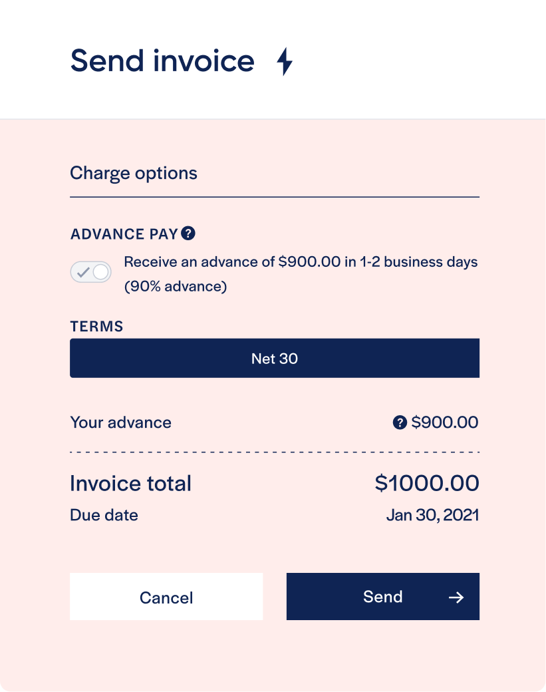Click the Invoice total label
The width and height of the screenshot is (546, 692).
tap(130, 483)
